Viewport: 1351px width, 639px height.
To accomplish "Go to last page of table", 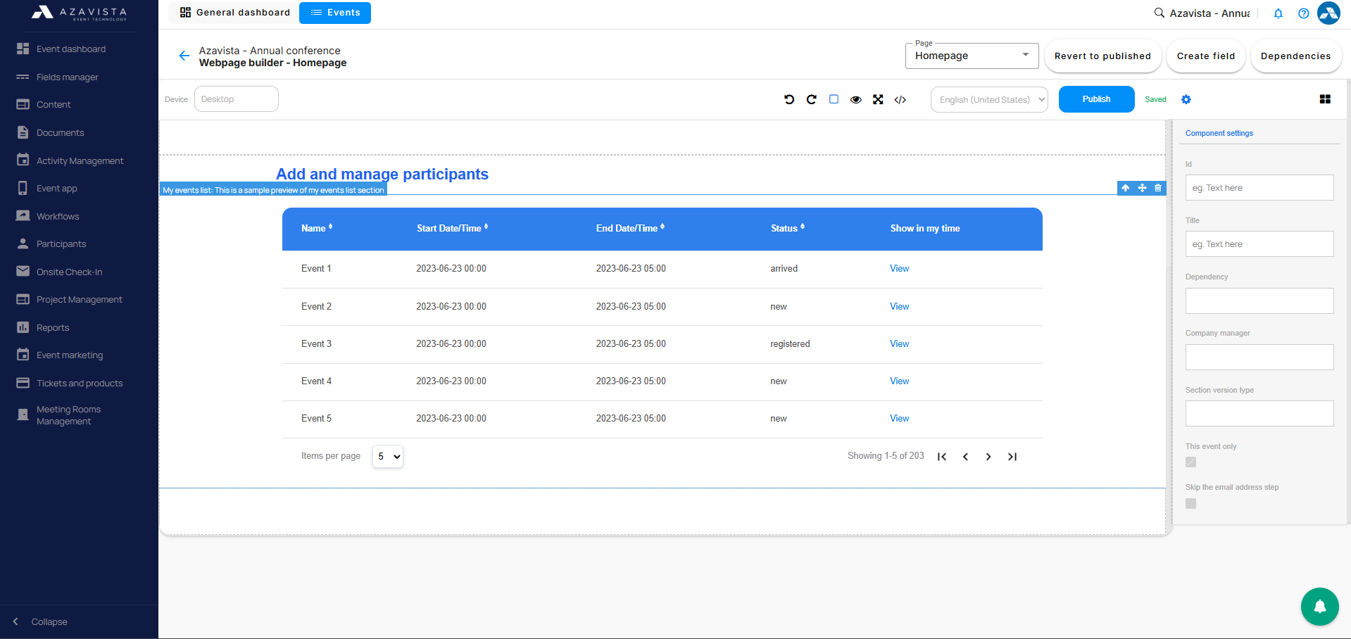I will [x=1012, y=457].
